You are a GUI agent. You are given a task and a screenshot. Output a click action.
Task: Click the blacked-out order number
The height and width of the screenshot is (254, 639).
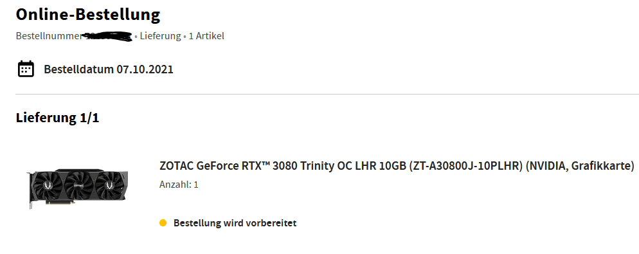tap(107, 36)
